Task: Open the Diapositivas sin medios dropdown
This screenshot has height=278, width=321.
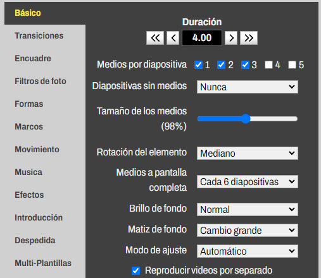Action: pyautogui.click(x=248, y=87)
